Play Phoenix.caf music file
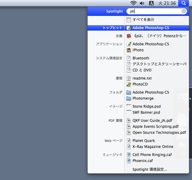This screenshot has width=192, height=180. (x=143, y=160)
